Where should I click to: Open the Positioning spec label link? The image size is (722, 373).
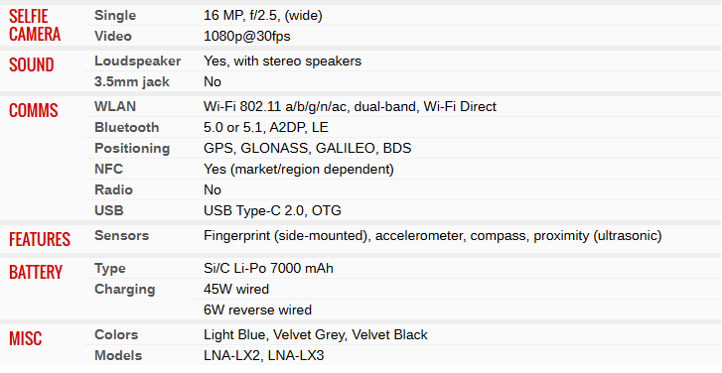pyautogui.click(x=132, y=149)
